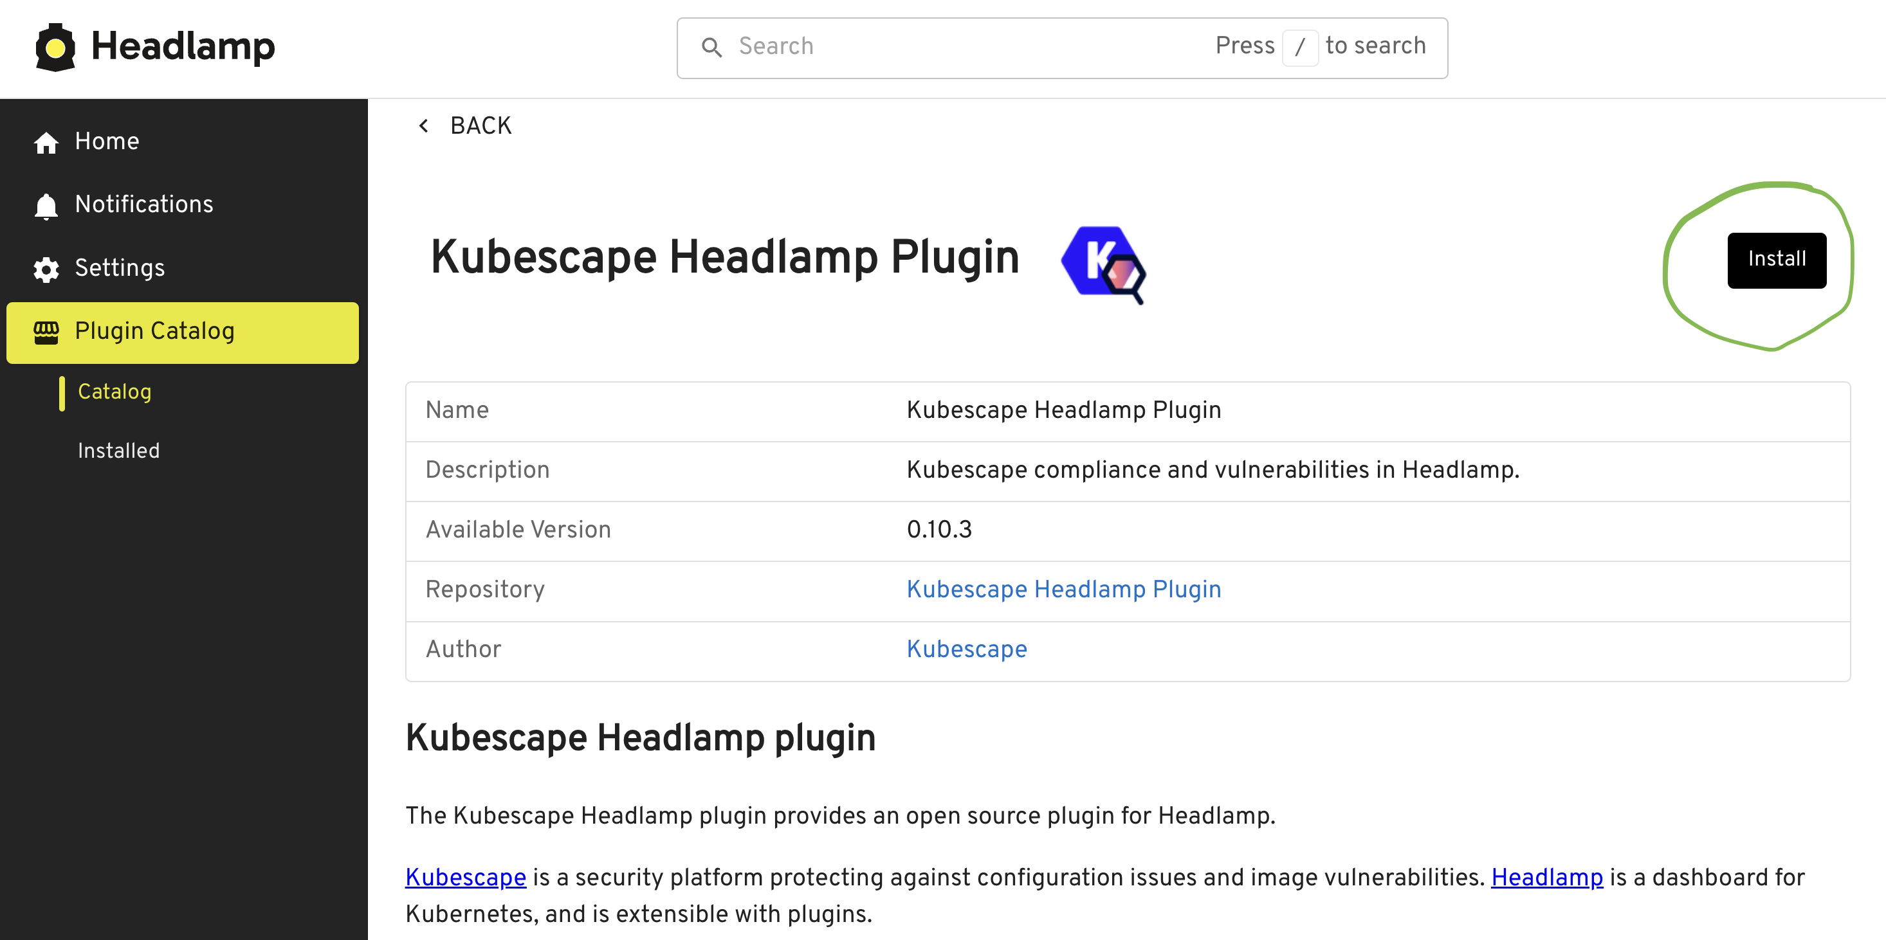1886x940 pixels.
Task: Select the Plugin Catalog storefront icon
Action: click(x=46, y=333)
